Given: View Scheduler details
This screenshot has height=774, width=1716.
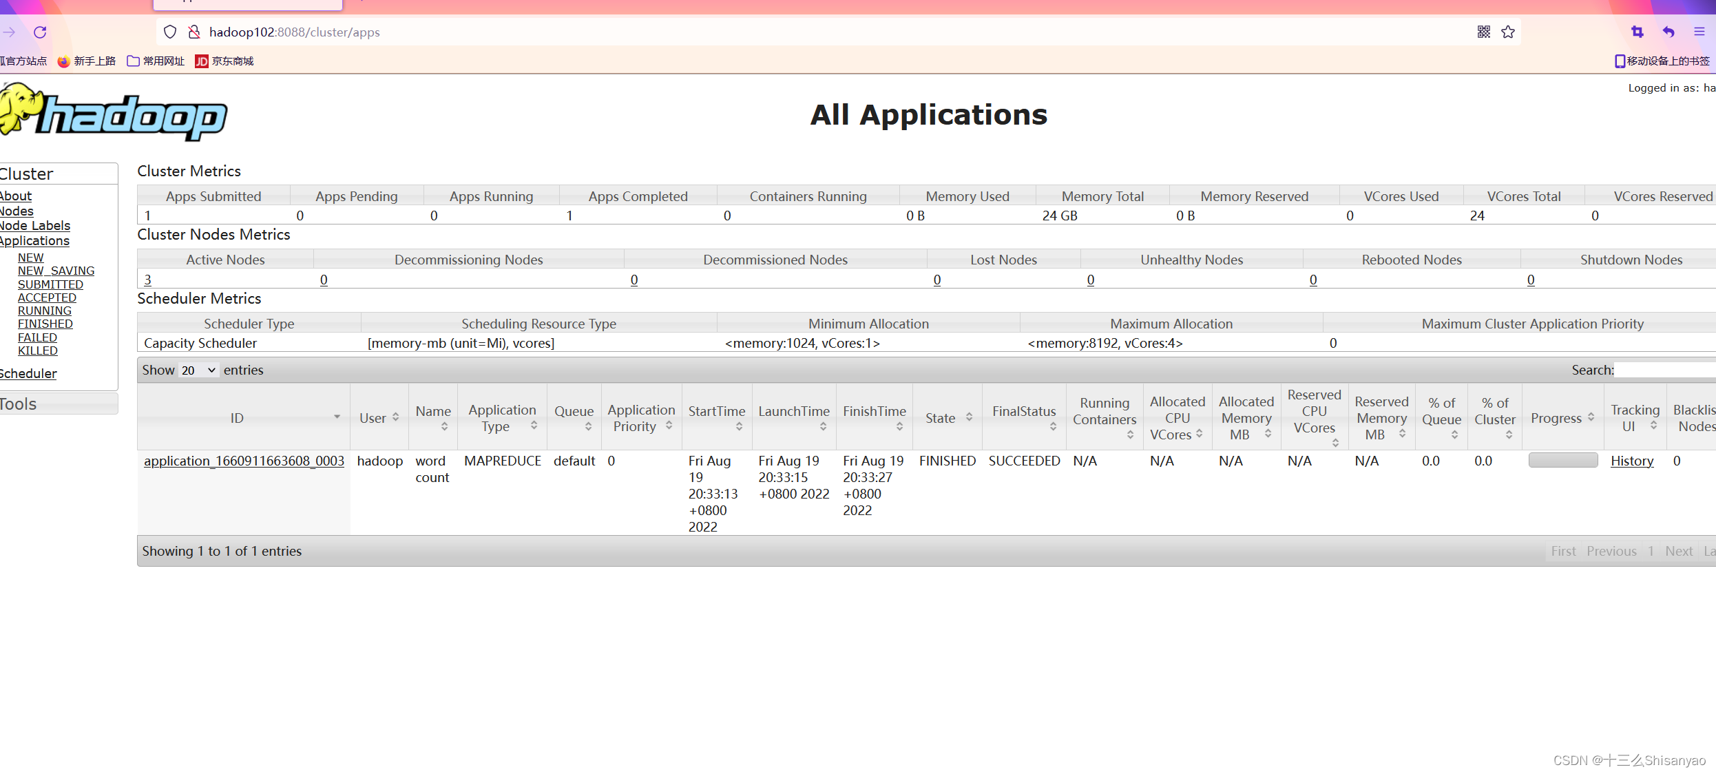Looking at the screenshot, I should (28, 373).
